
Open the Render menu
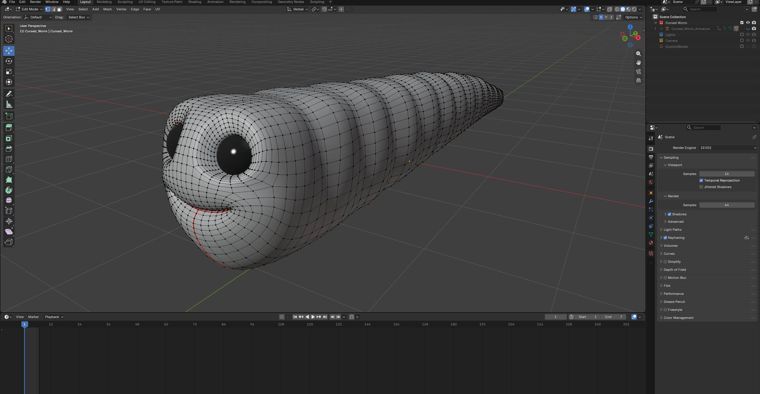35,2
